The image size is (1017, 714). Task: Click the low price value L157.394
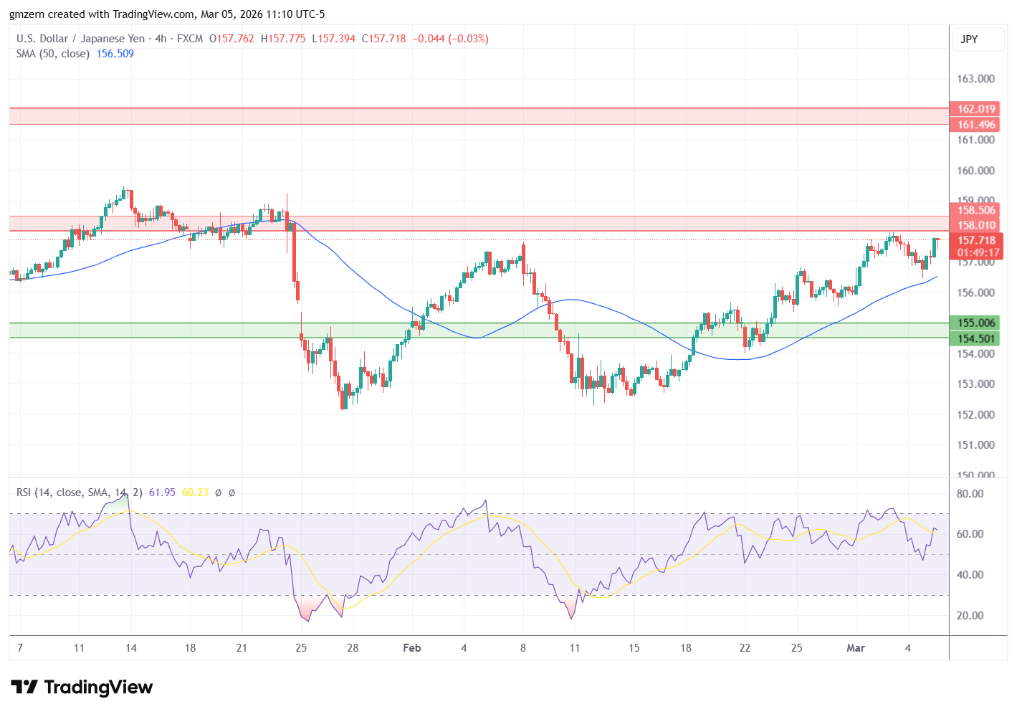coord(333,39)
